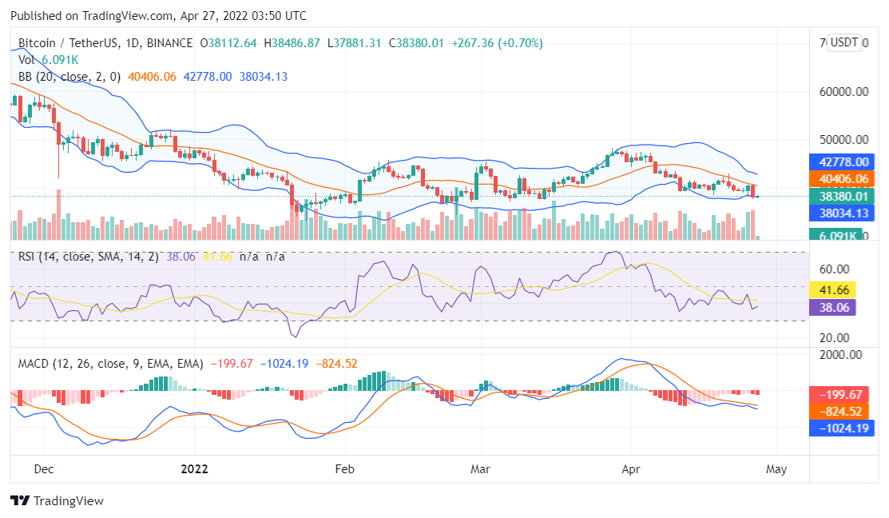Click the USDT currency button on price axis
The width and height of the screenshot is (889, 518).
843,42
